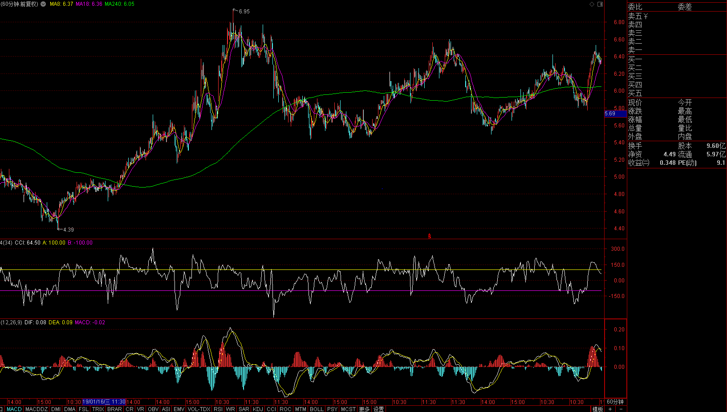Choose the PSY indicator tab

(332, 409)
